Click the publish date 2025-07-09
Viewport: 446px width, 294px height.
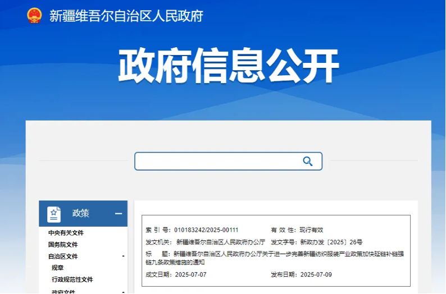tap(316, 274)
